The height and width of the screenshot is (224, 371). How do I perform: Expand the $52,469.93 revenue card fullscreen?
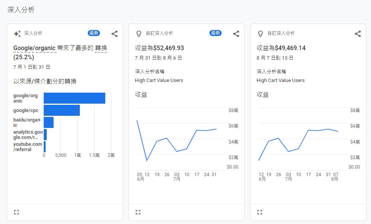tap(138, 212)
